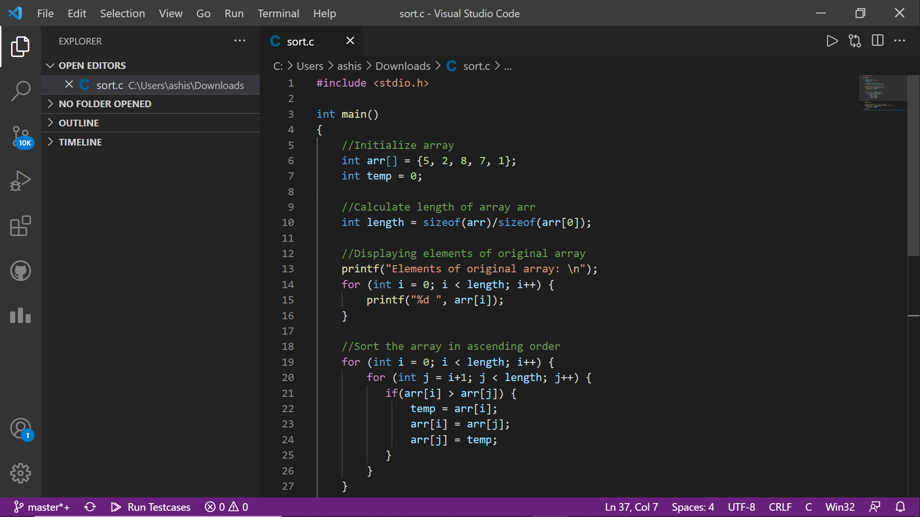This screenshot has width=920, height=517.
Task: Open the Search view in activity bar
Action: (x=21, y=91)
